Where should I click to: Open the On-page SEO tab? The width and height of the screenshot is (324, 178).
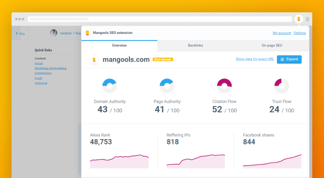pos(272,45)
